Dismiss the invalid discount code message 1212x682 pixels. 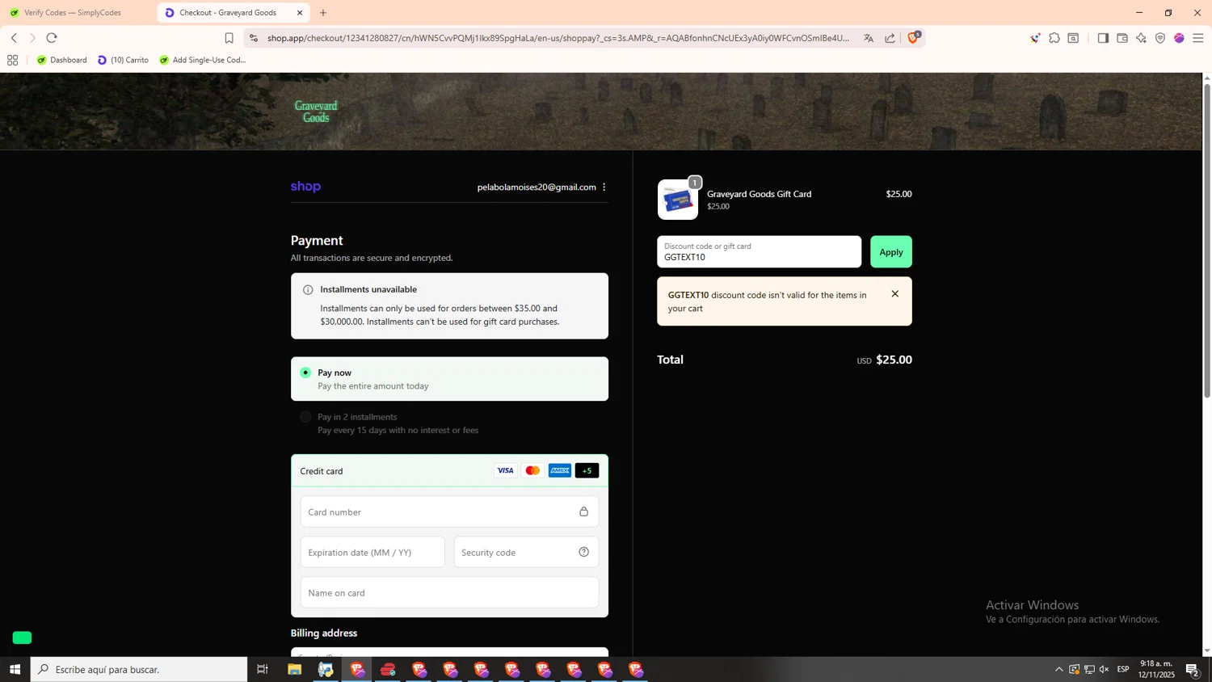(894, 294)
